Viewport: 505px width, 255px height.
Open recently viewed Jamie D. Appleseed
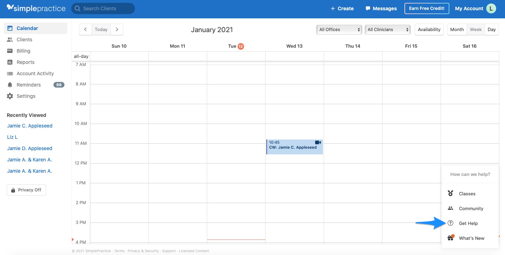click(x=30, y=148)
